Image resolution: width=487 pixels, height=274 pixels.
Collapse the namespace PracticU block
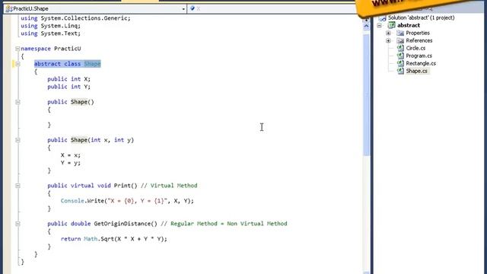(x=18, y=49)
